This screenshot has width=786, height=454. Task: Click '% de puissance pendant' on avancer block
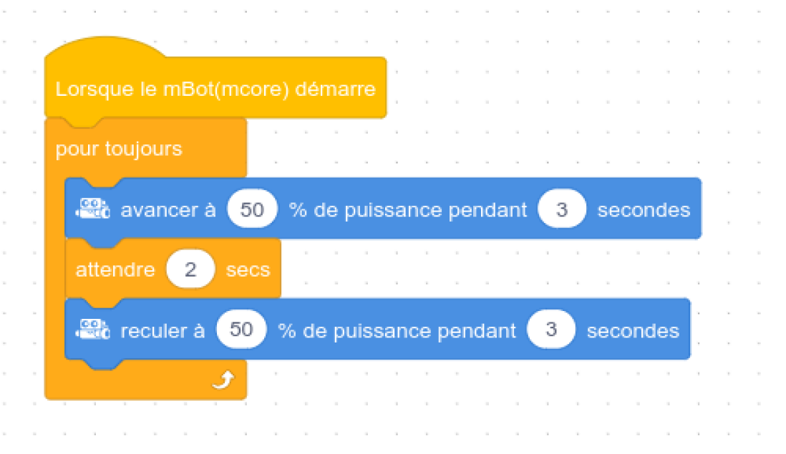[407, 210]
